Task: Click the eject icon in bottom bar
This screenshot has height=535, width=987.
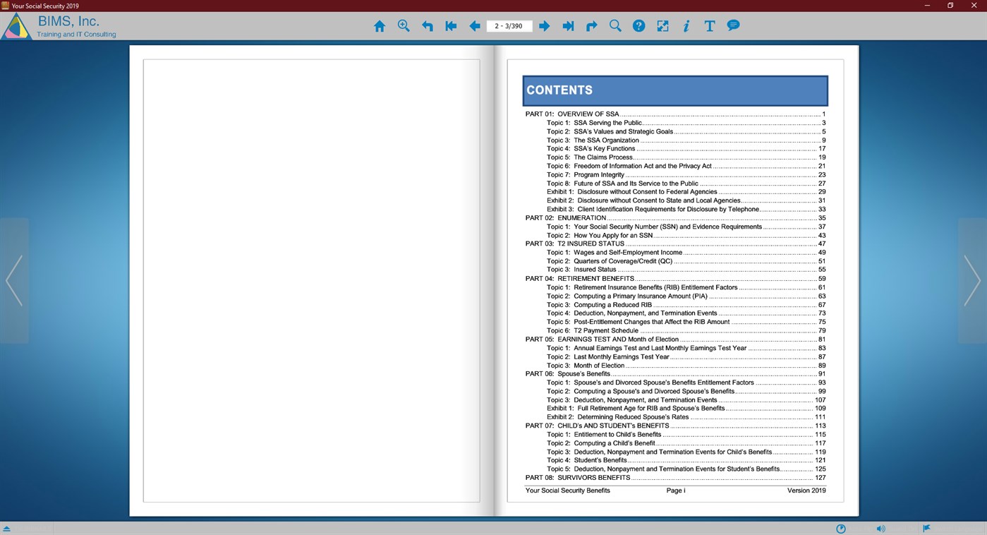Action: [6, 529]
